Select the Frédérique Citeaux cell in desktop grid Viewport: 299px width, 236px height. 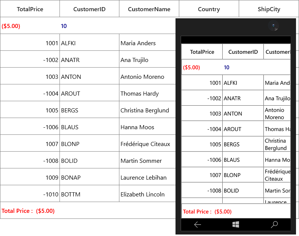(147, 143)
